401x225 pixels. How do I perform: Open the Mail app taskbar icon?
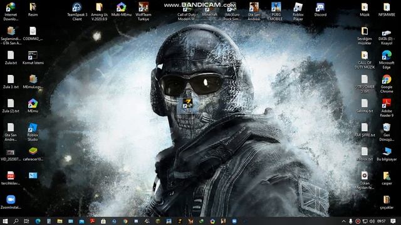pyautogui.click(x=81, y=221)
